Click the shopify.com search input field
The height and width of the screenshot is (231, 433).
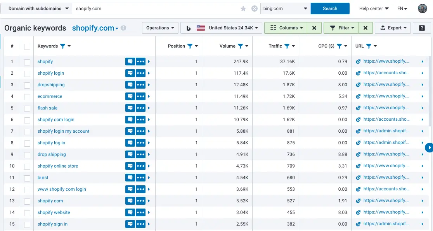point(155,9)
